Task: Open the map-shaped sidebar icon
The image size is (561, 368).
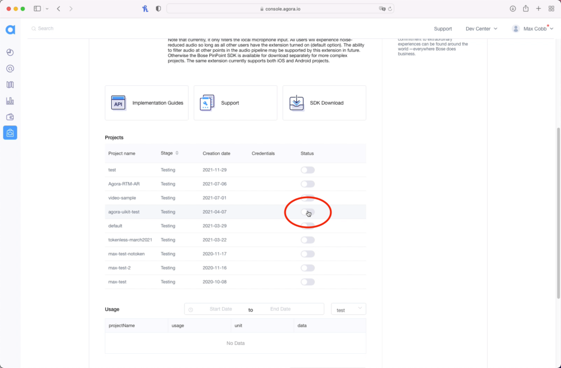Action: tap(10, 85)
